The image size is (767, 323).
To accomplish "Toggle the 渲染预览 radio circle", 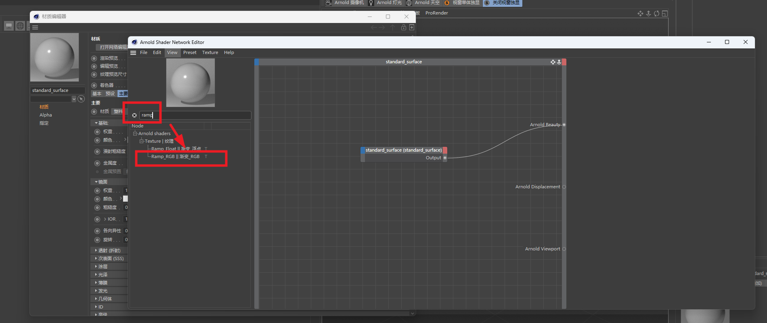I will (94, 58).
